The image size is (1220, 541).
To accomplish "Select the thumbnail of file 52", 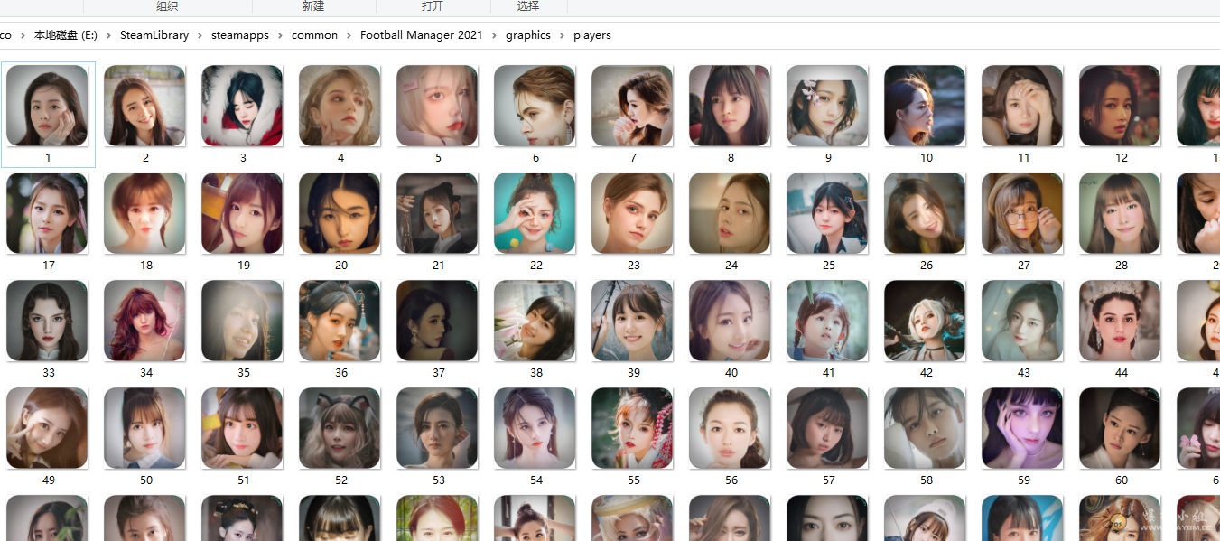I will (x=340, y=428).
